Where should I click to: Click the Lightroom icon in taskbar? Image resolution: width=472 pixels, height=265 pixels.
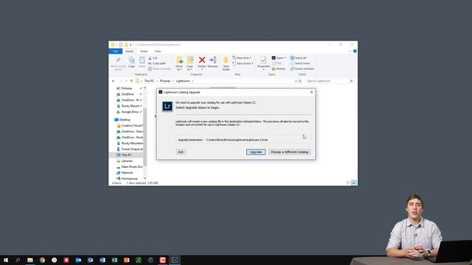click(175, 260)
